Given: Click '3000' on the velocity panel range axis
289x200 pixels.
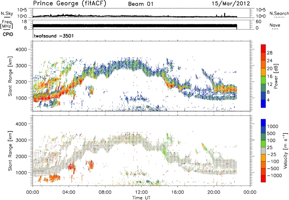Looking at the screenshot, I should 21,140.
